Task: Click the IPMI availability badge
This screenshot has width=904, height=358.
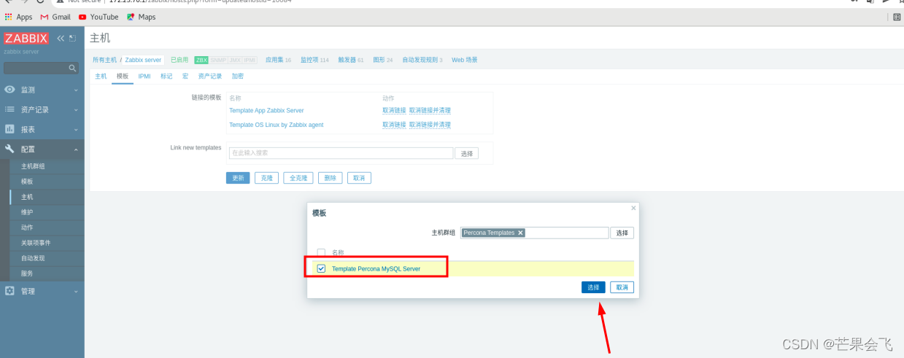Action: [x=250, y=60]
